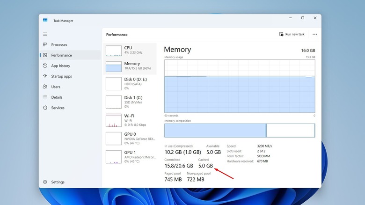Open Settings via gear icon
The width and height of the screenshot is (365, 205).
(45, 182)
